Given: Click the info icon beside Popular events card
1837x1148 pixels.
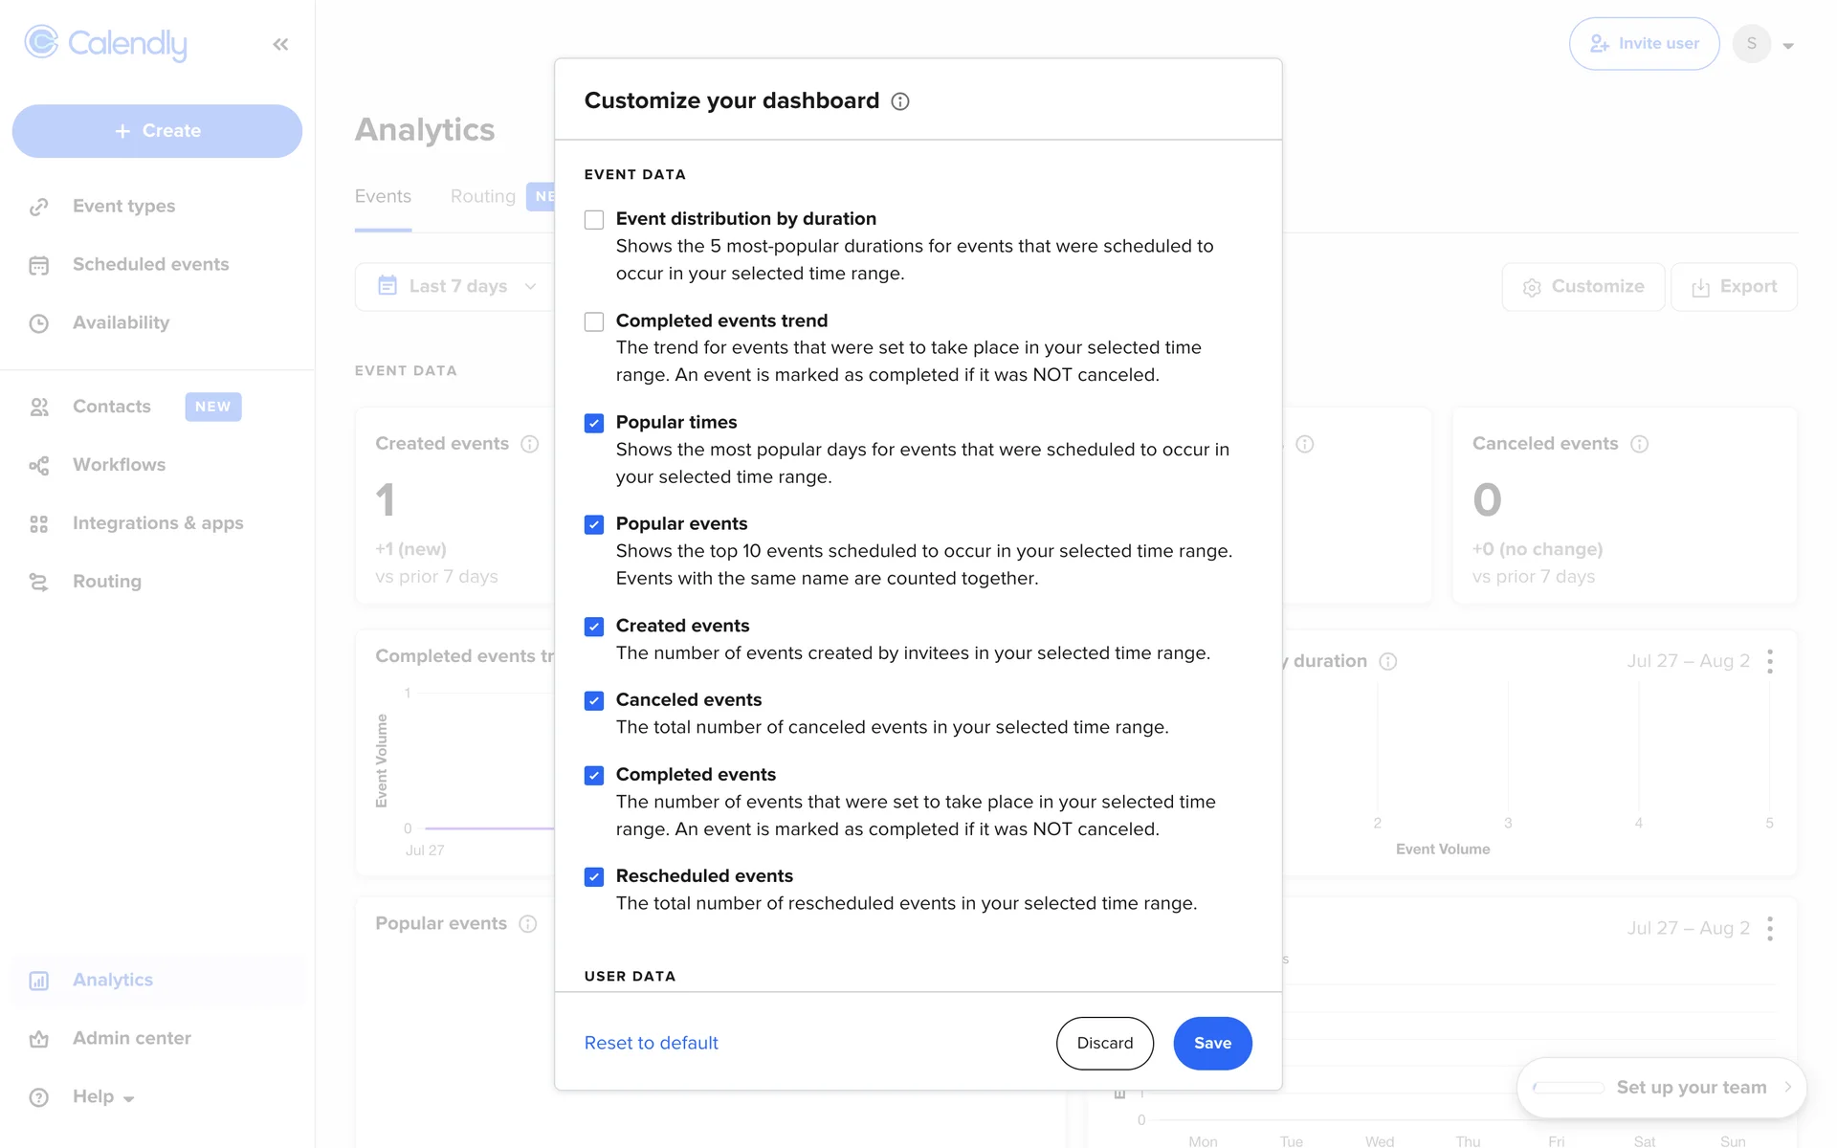Looking at the screenshot, I should pyautogui.click(x=528, y=924).
